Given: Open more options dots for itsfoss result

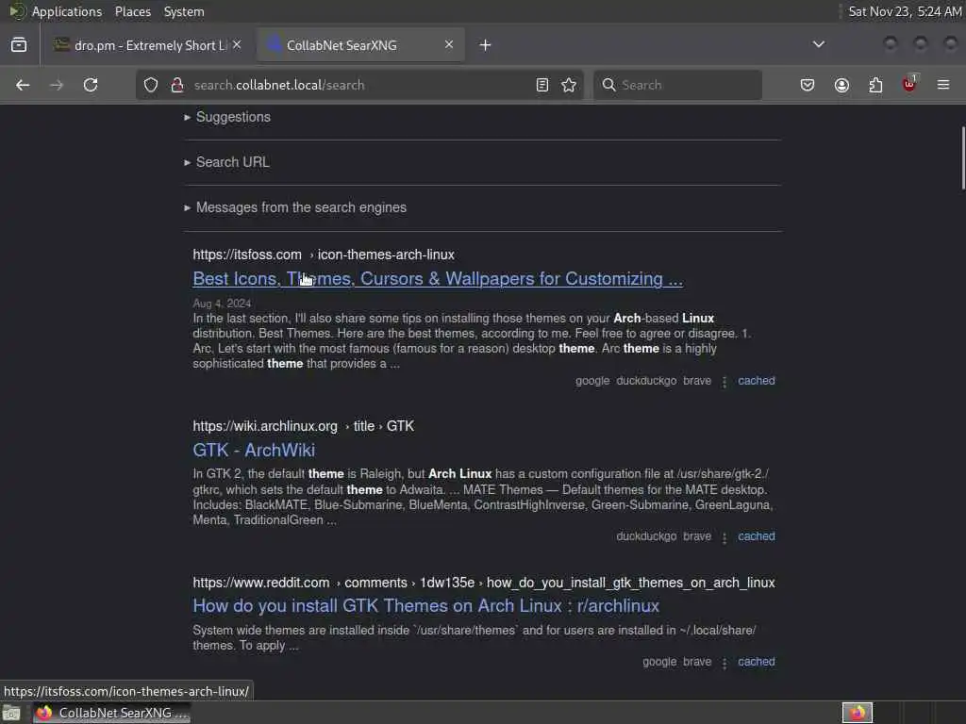Looking at the screenshot, I should pyautogui.click(x=724, y=382).
